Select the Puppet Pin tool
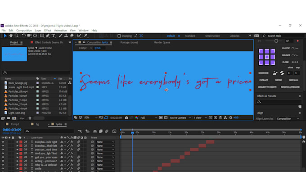Screen dimensions: 306x172 85,36
